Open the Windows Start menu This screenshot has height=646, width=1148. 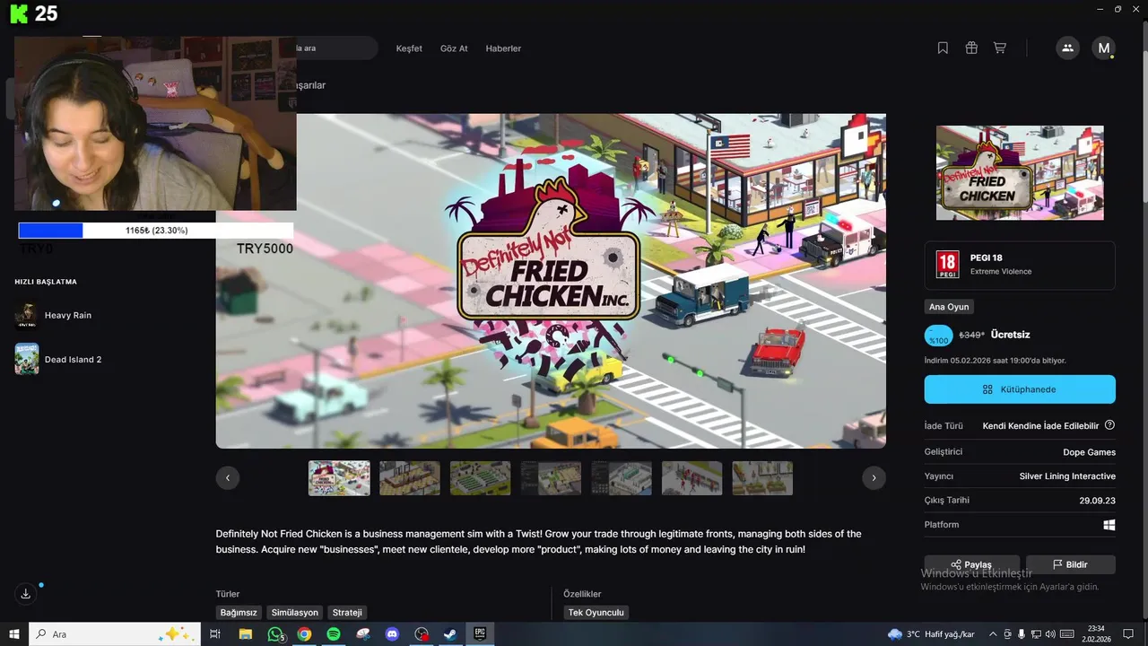13,634
